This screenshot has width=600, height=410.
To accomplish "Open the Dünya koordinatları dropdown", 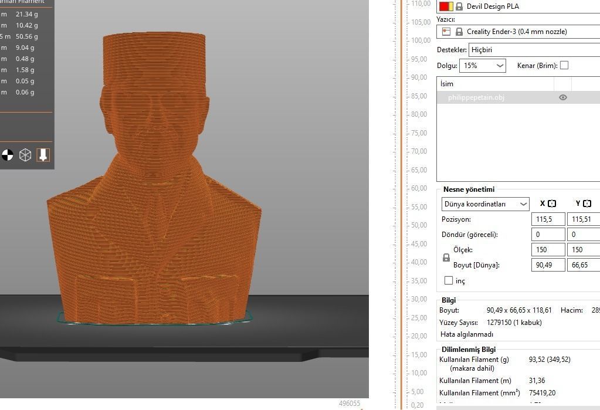I will tap(485, 204).
